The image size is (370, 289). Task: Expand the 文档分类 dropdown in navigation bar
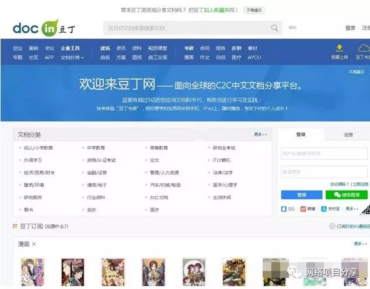click(x=72, y=58)
